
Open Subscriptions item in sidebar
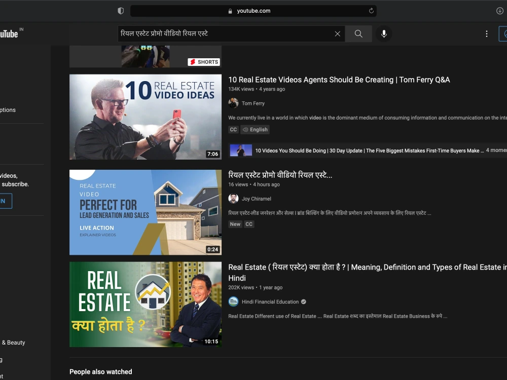click(x=8, y=110)
